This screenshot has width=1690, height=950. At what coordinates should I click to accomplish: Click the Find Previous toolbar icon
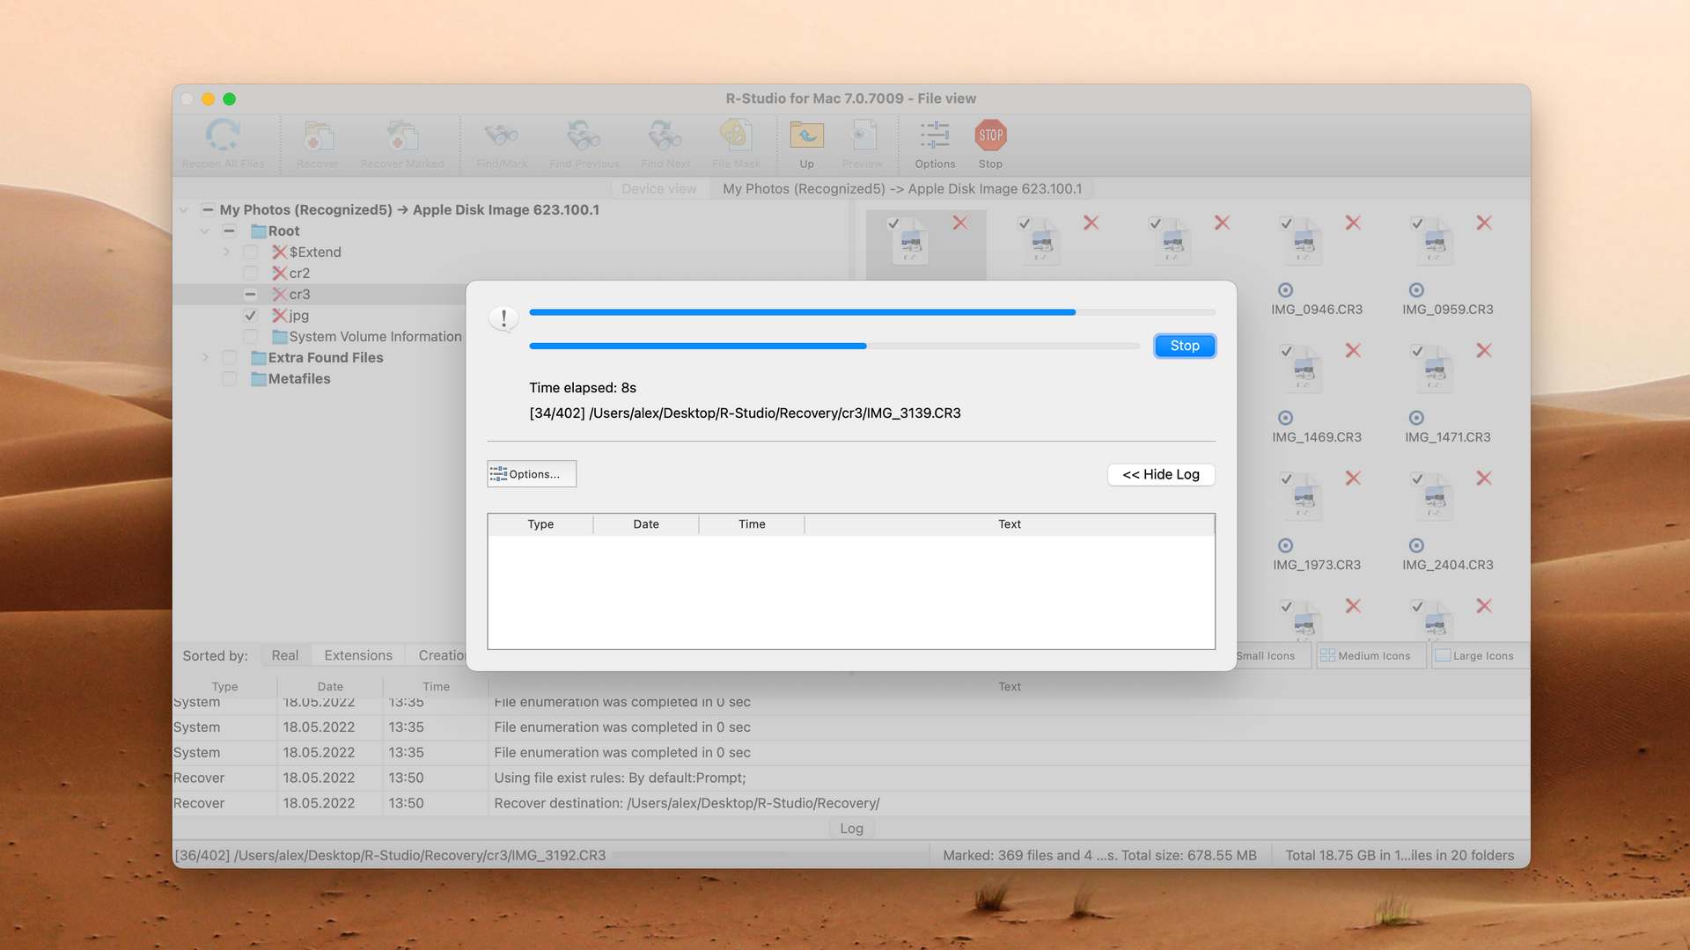tap(584, 135)
